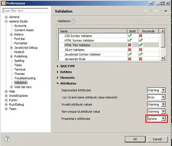Expand the Editors tree node
Viewport: 172px width, 146px height.
pos(11,35)
